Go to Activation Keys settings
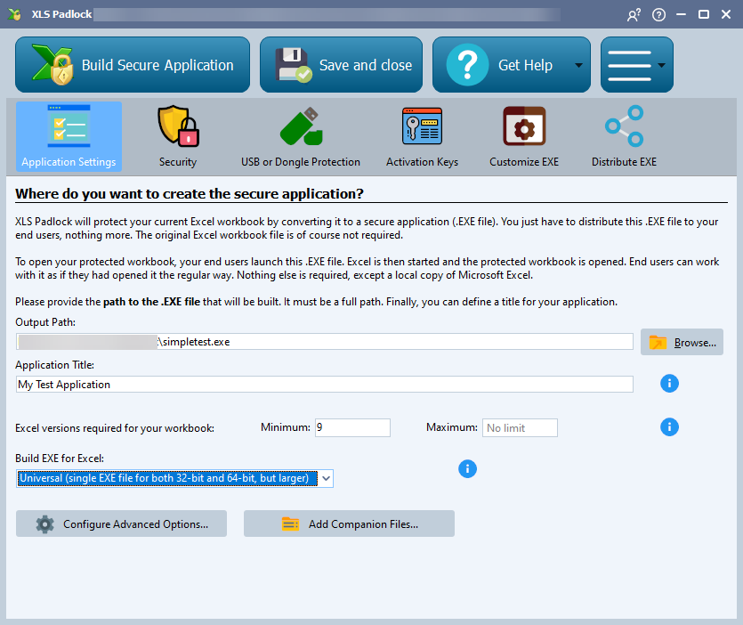 (422, 136)
